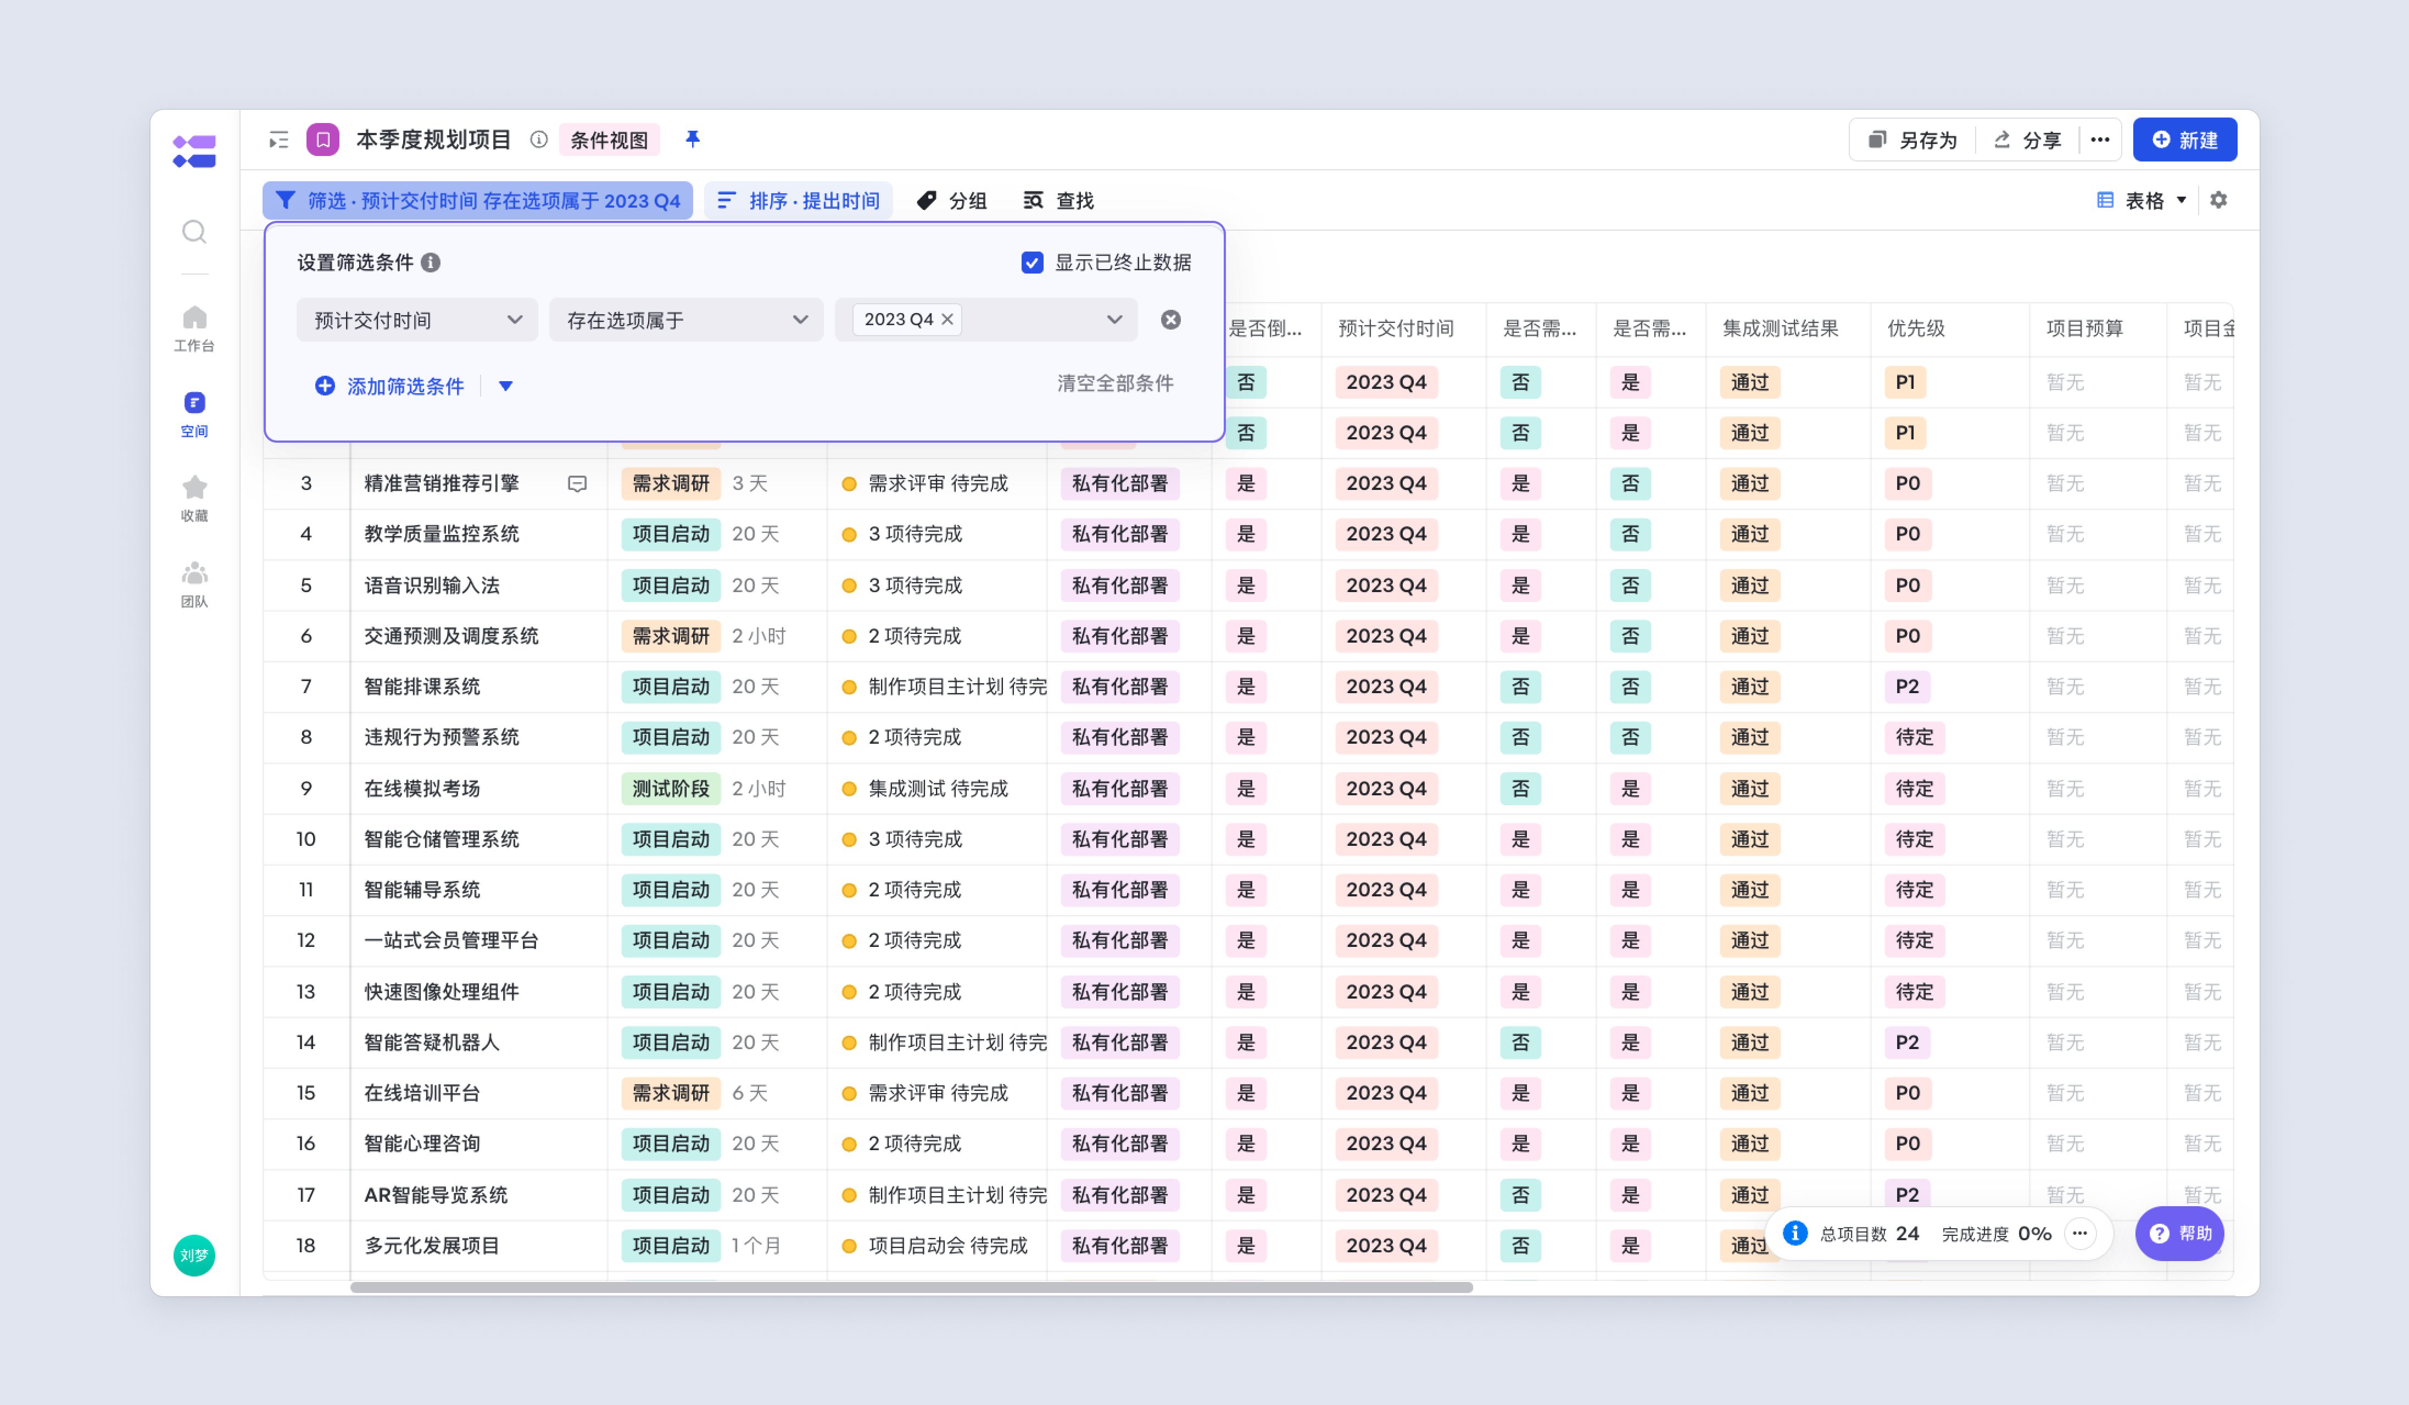This screenshot has width=2409, height=1405.
Task: Remove the 2023 Q4 filter tag
Action: tap(947, 319)
